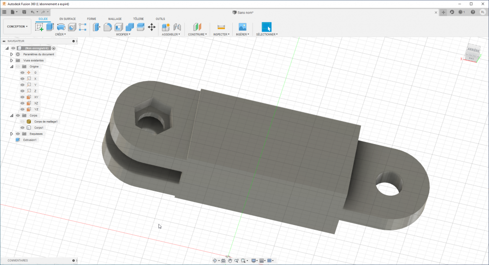Select the Combine tool
This screenshot has width=489, height=265.
[x=130, y=27]
